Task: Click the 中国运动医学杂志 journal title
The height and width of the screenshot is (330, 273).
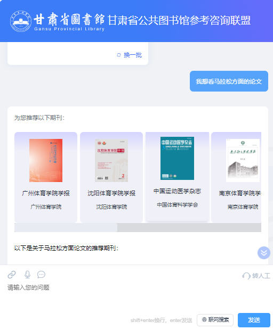Action: 177,191
